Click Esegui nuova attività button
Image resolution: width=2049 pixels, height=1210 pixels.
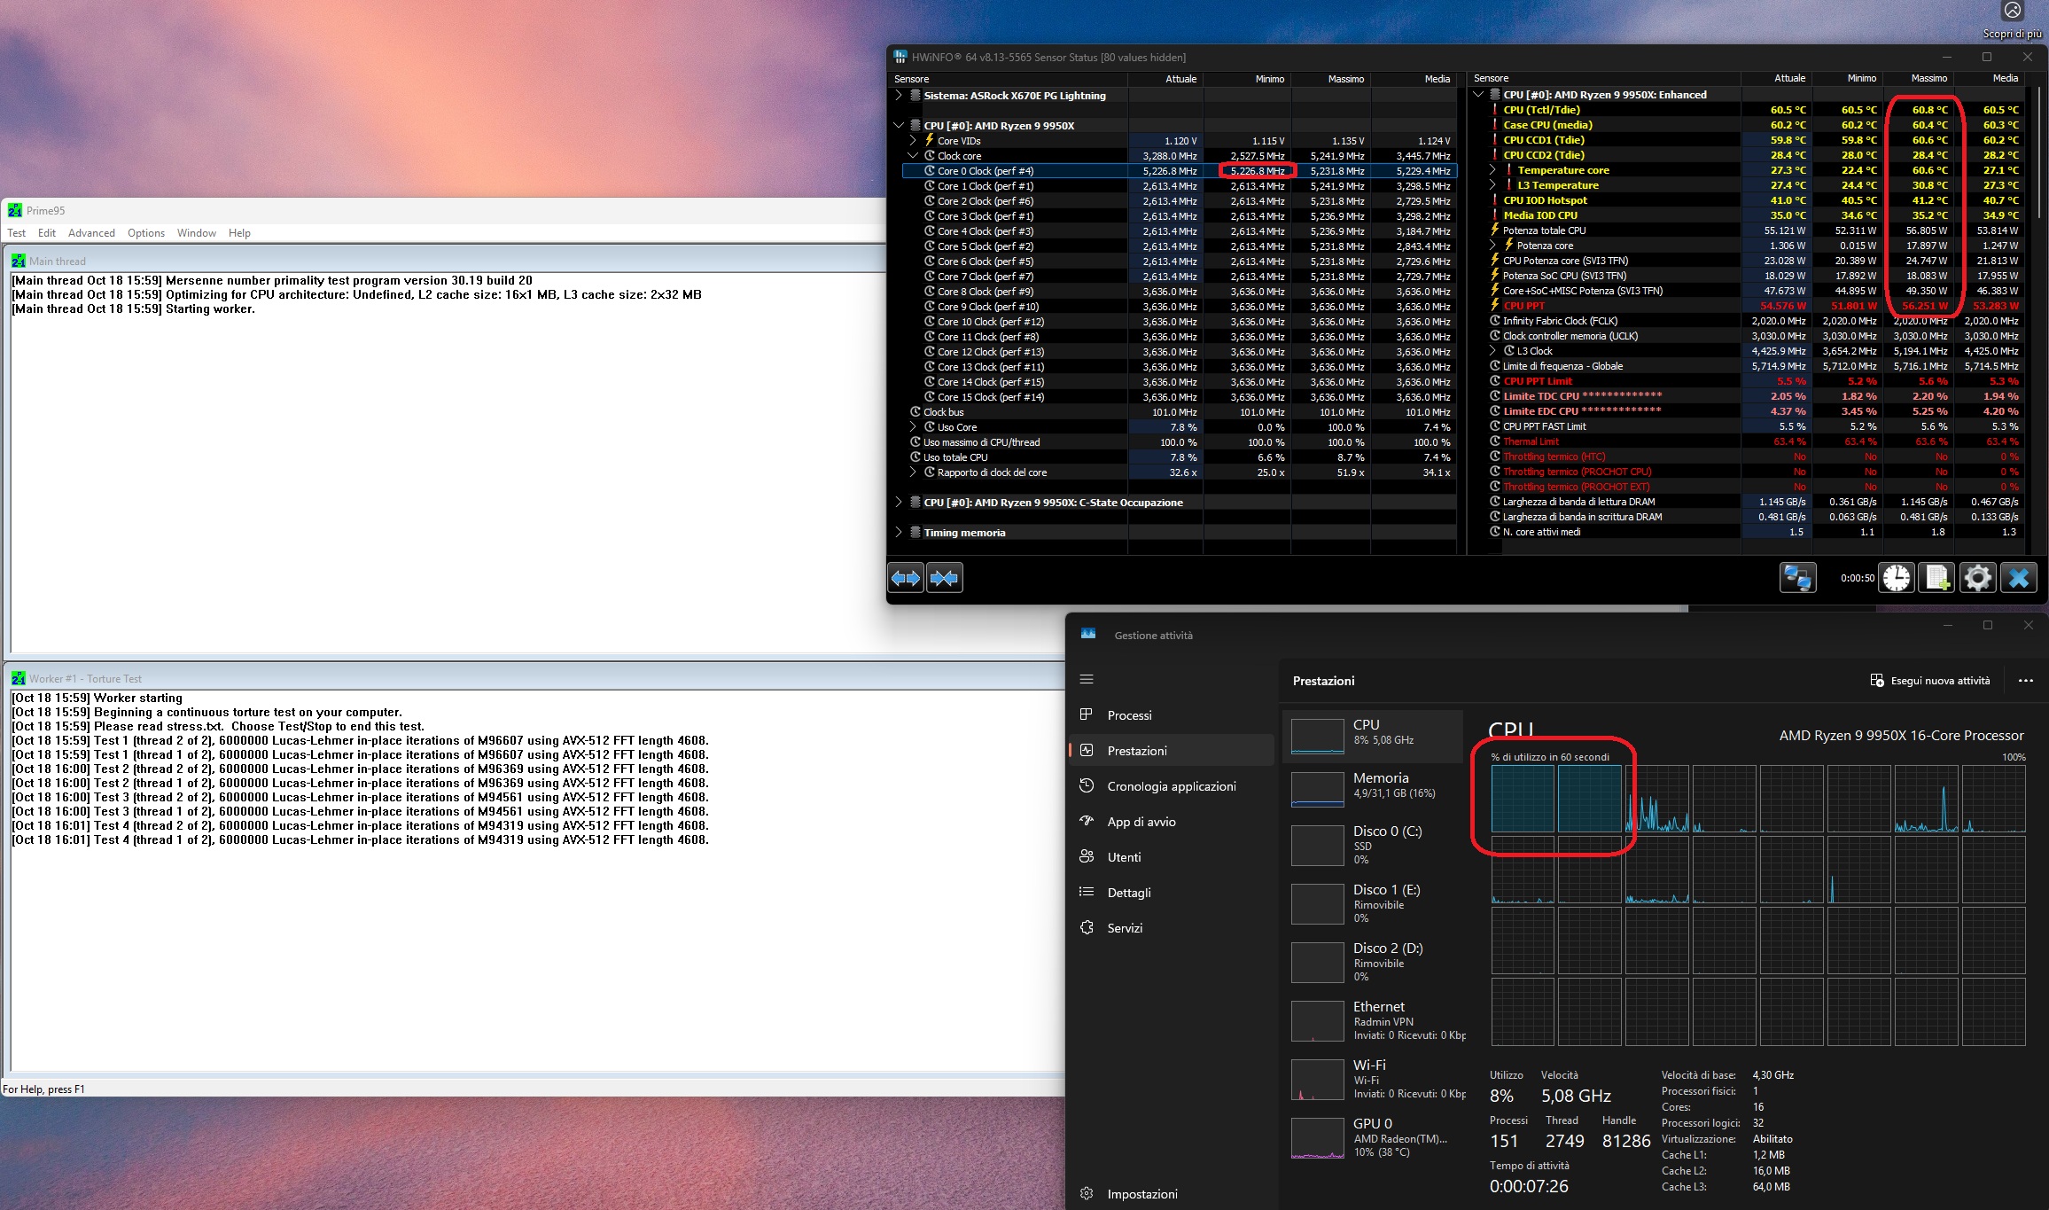[x=1929, y=681]
